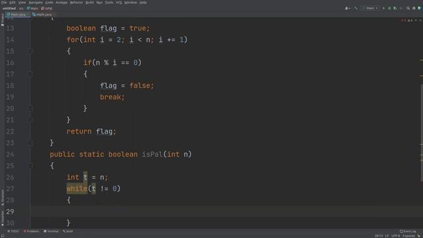Click the fold end marker on line 20
Screen dimensions: 423x238
pos(30,108)
